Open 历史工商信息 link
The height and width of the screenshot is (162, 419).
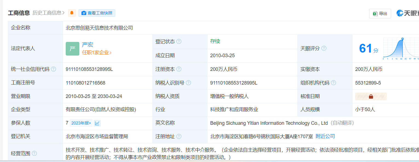pos(48,13)
